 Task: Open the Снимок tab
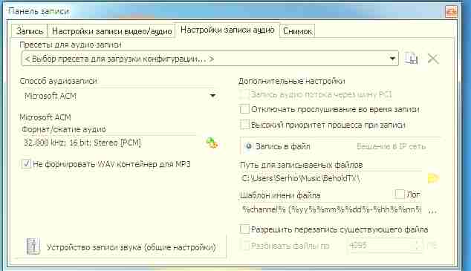(297, 31)
